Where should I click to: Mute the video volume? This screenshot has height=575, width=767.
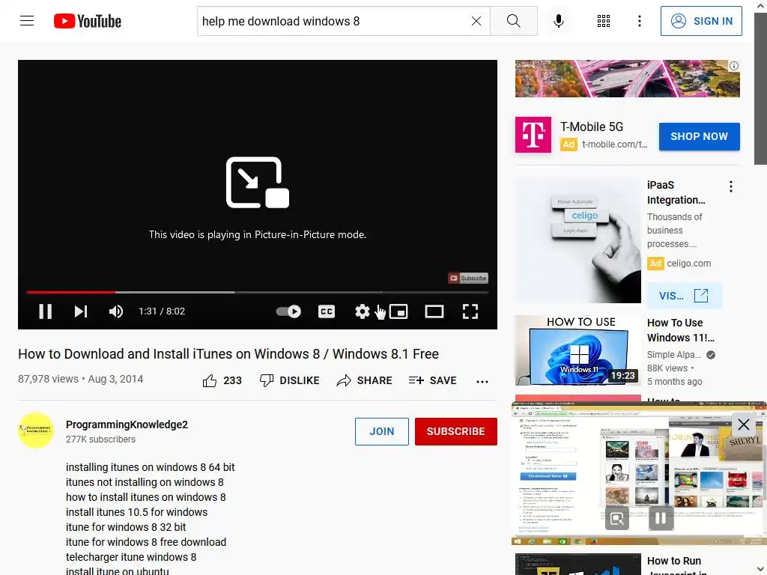[x=116, y=311]
